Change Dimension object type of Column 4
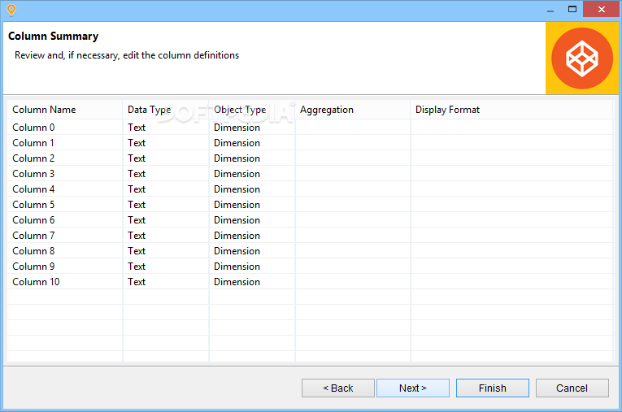 pyautogui.click(x=252, y=189)
